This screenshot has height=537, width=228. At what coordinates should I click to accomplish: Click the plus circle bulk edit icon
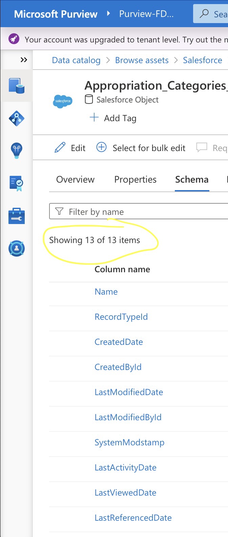tap(102, 147)
